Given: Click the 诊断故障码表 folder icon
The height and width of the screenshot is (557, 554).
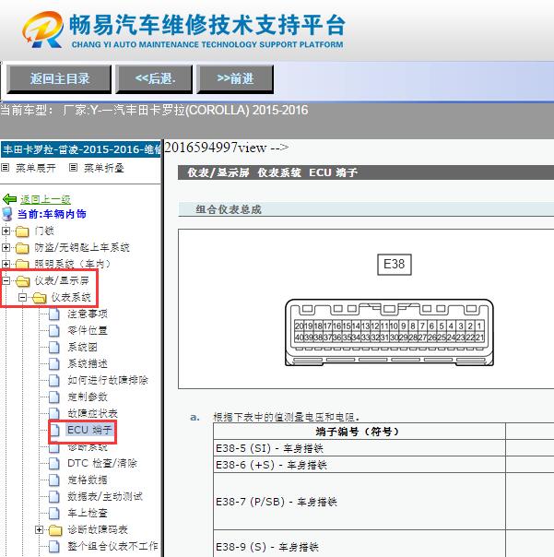Looking at the screenshot, I should tap(55, 530).
